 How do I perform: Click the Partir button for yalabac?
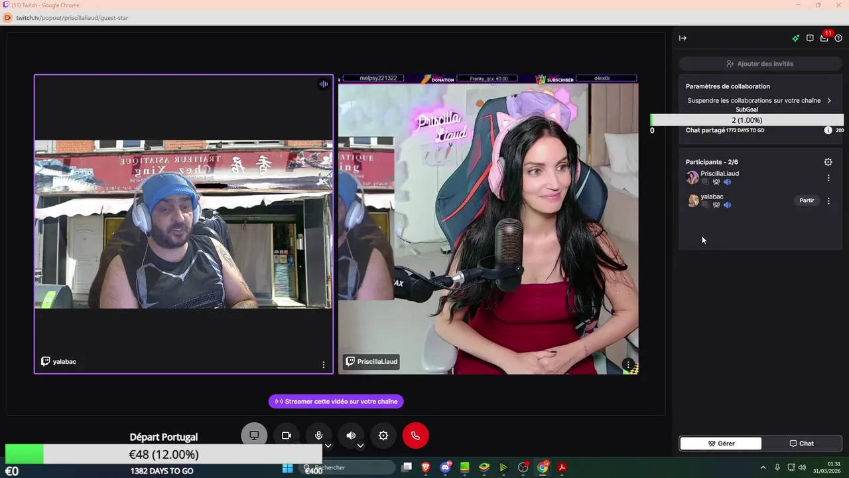807,200
